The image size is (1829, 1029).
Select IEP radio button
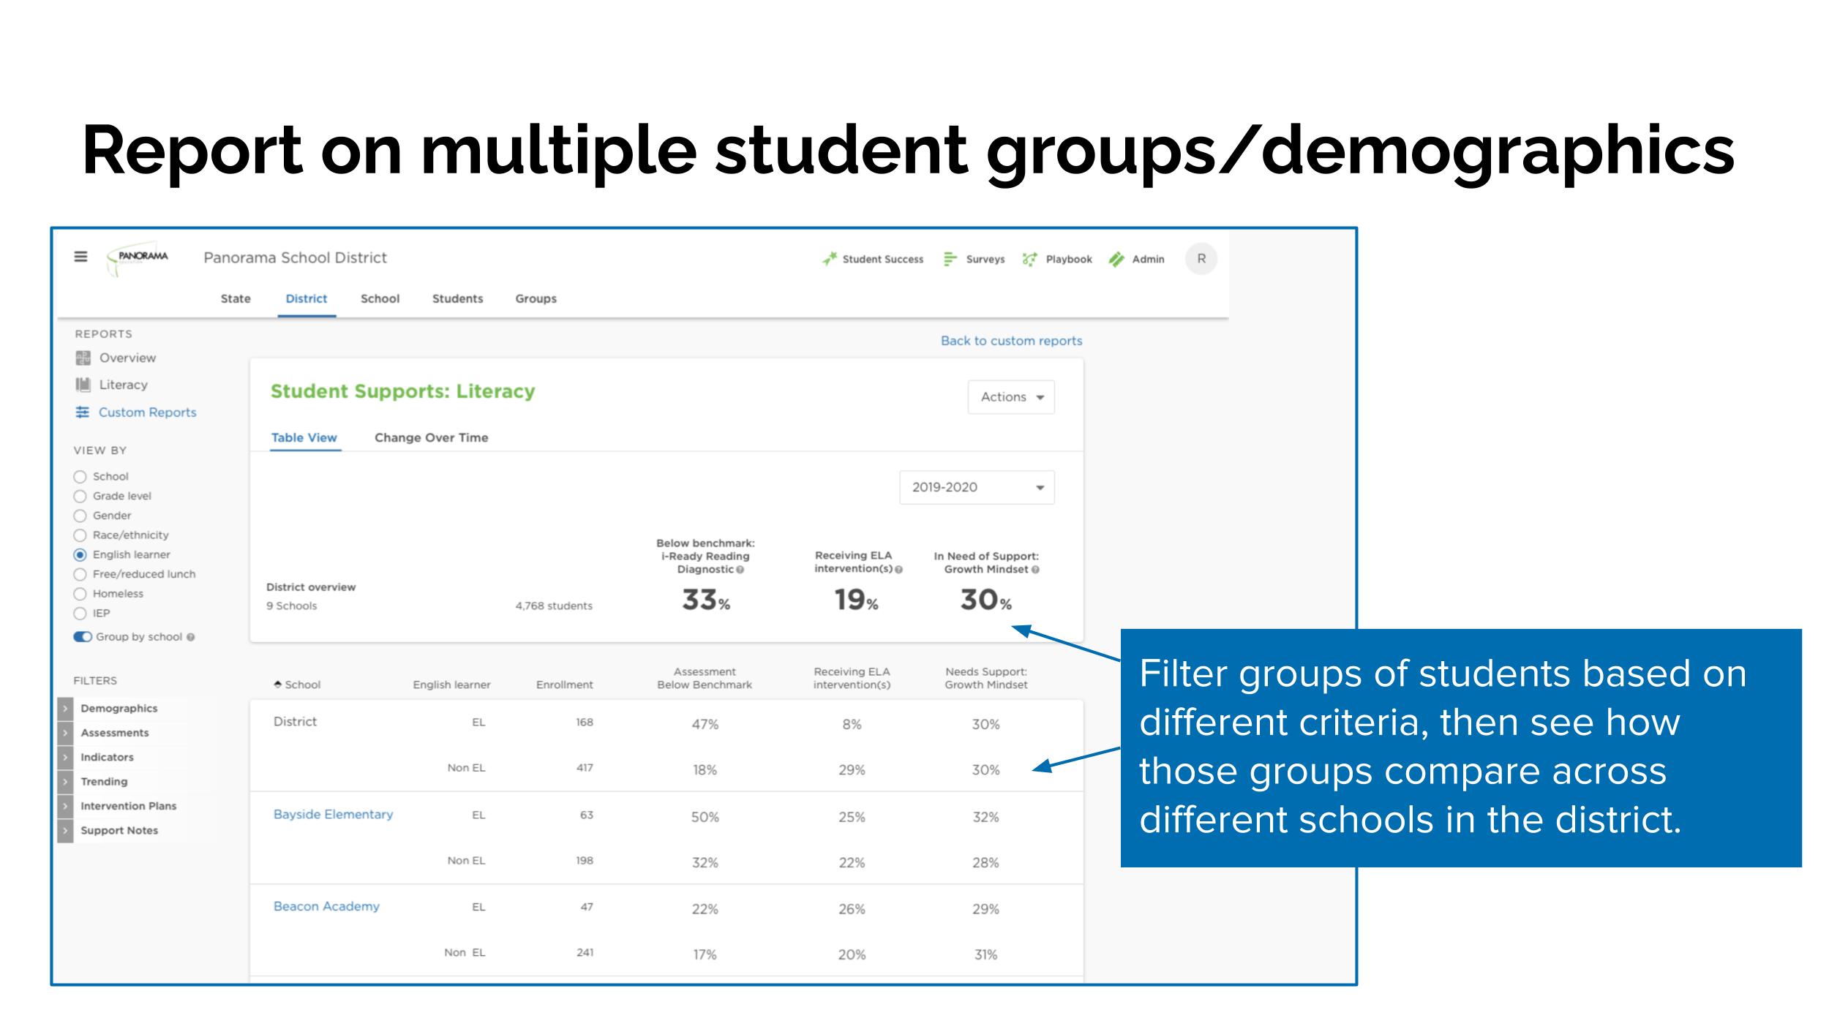pyautogui.click(x=80, y=614)
